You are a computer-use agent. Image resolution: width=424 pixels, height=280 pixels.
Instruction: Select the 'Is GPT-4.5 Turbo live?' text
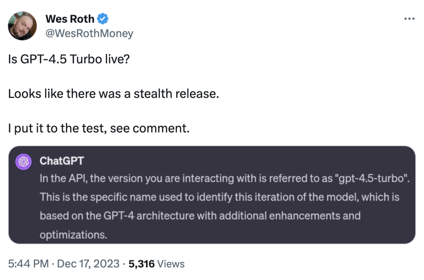pos(69,59)
